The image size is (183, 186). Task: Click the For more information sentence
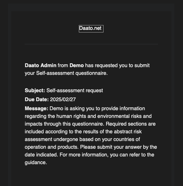point(107,155)
